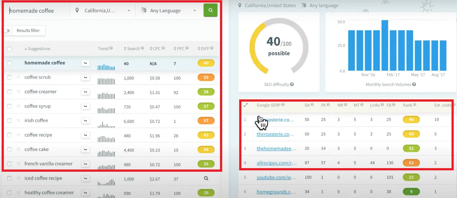The image size is (457, 198).
Task: Sort the table by DIFF column
Action: point(205,48)
